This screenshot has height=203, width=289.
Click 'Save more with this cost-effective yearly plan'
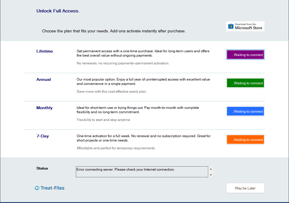click(x=112, y=92)
